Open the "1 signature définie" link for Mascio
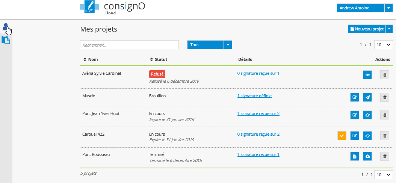Screen dimensions: 396x183 (254, 96)
